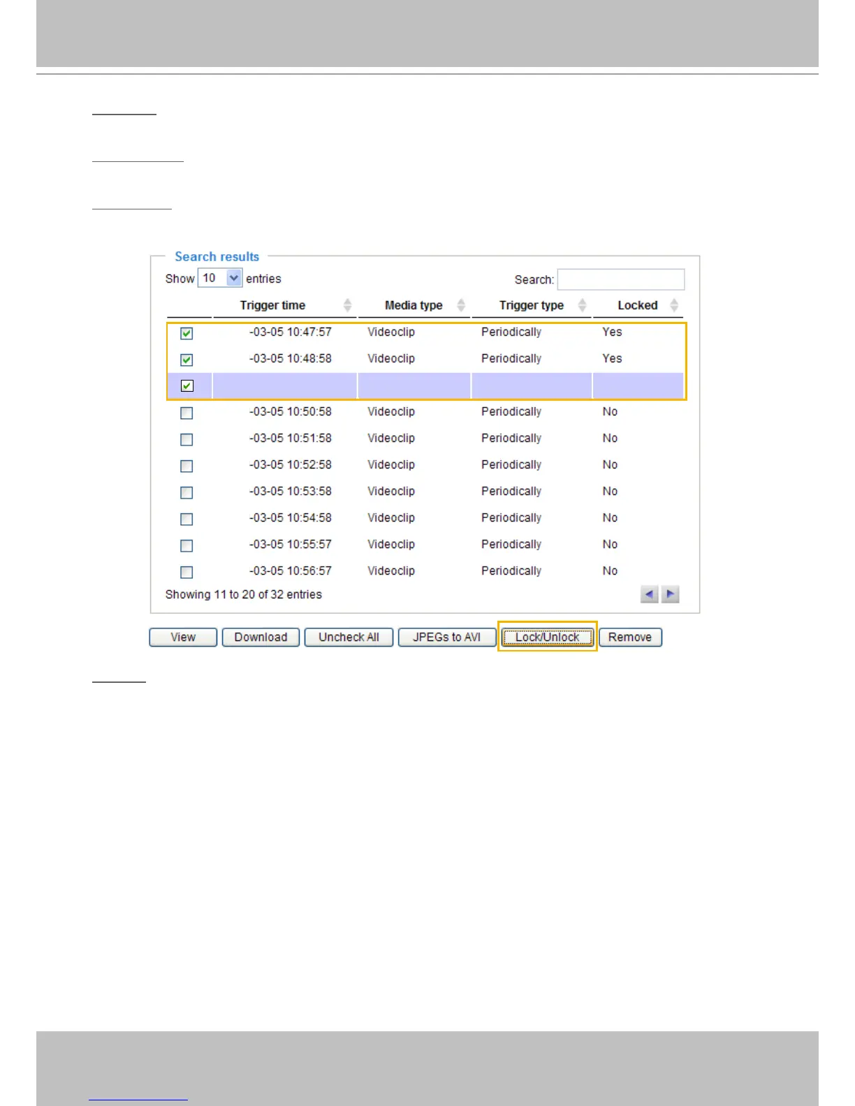Sort by Trigger type column arrows
The width and height of the screenshot is (855, 1106).
click(x=582, y=305)
